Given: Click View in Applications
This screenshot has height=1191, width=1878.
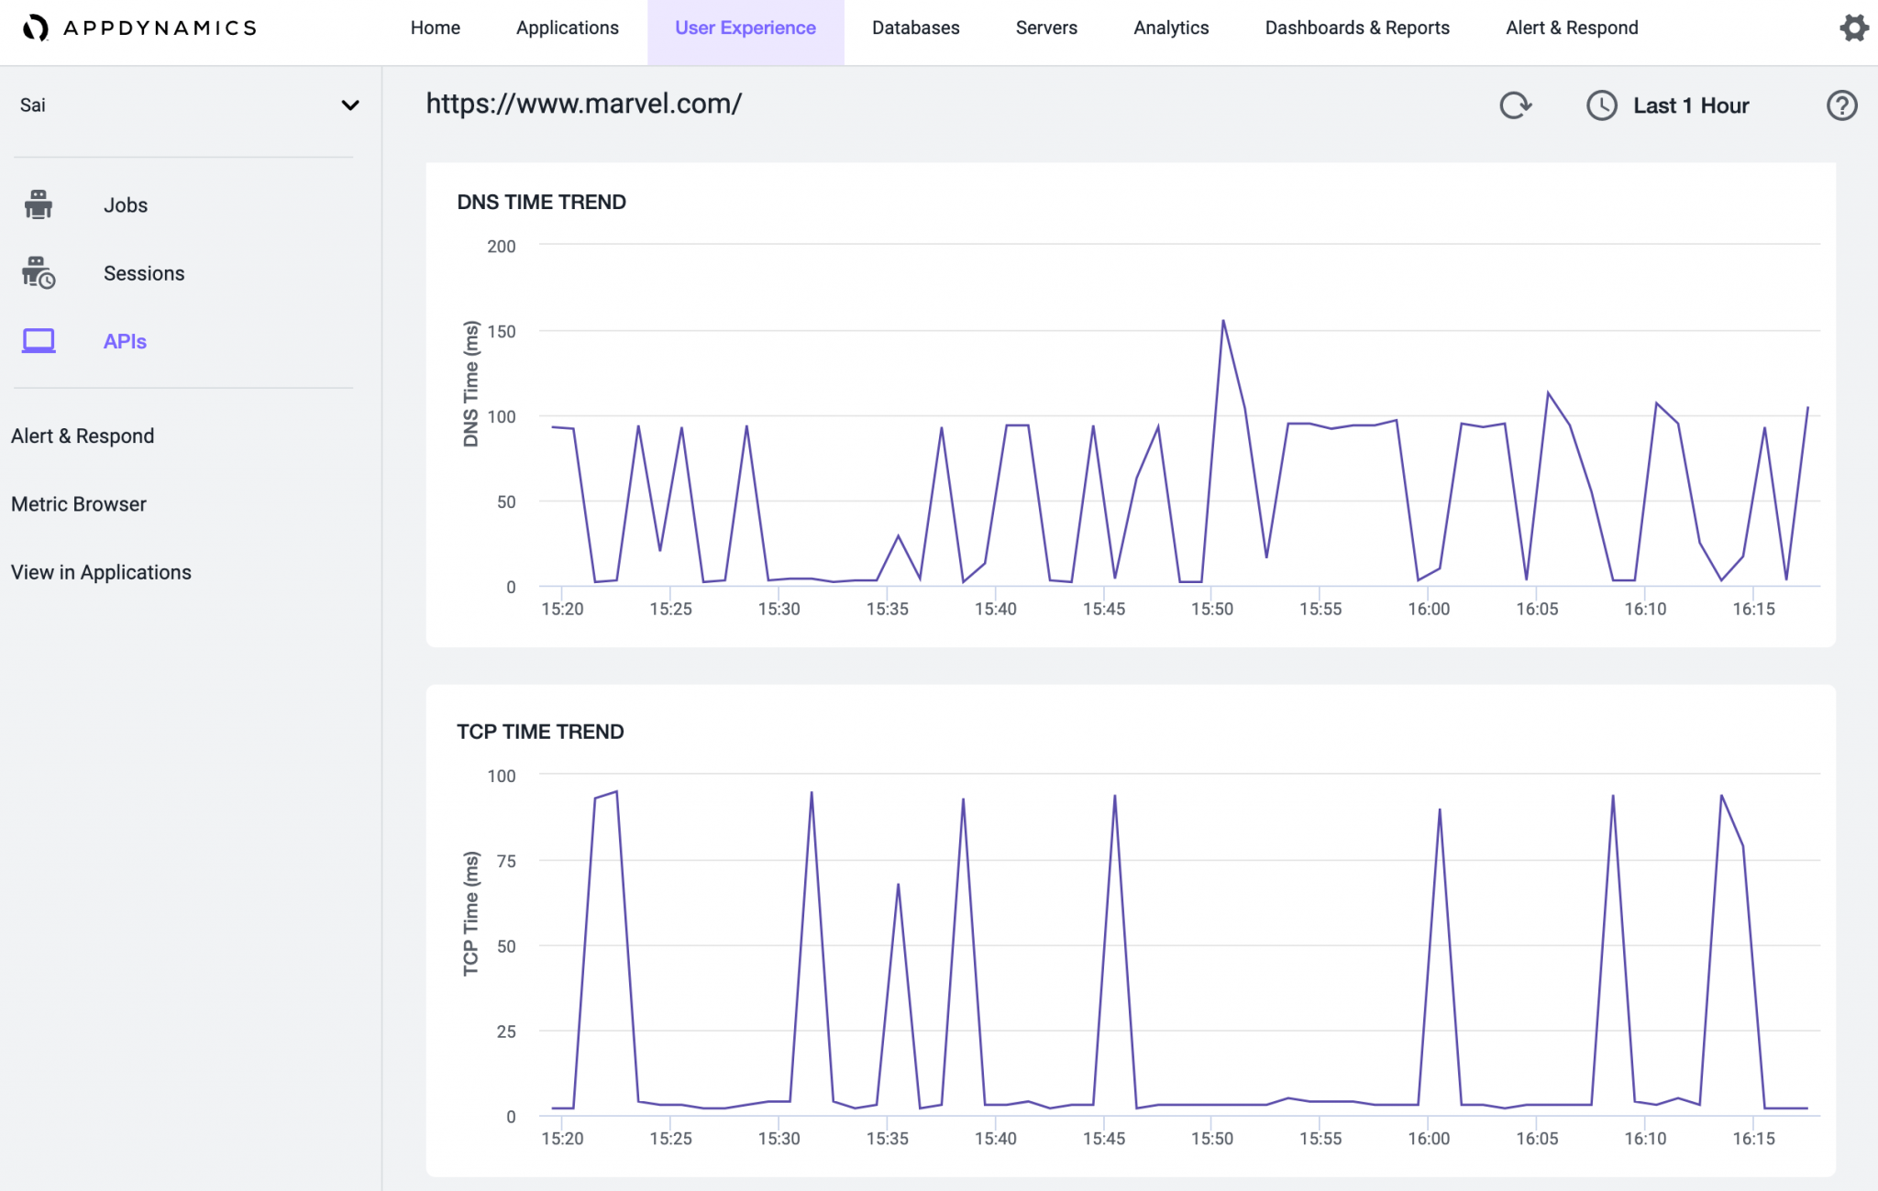Looking at the screenshot, I should [101, 572].
